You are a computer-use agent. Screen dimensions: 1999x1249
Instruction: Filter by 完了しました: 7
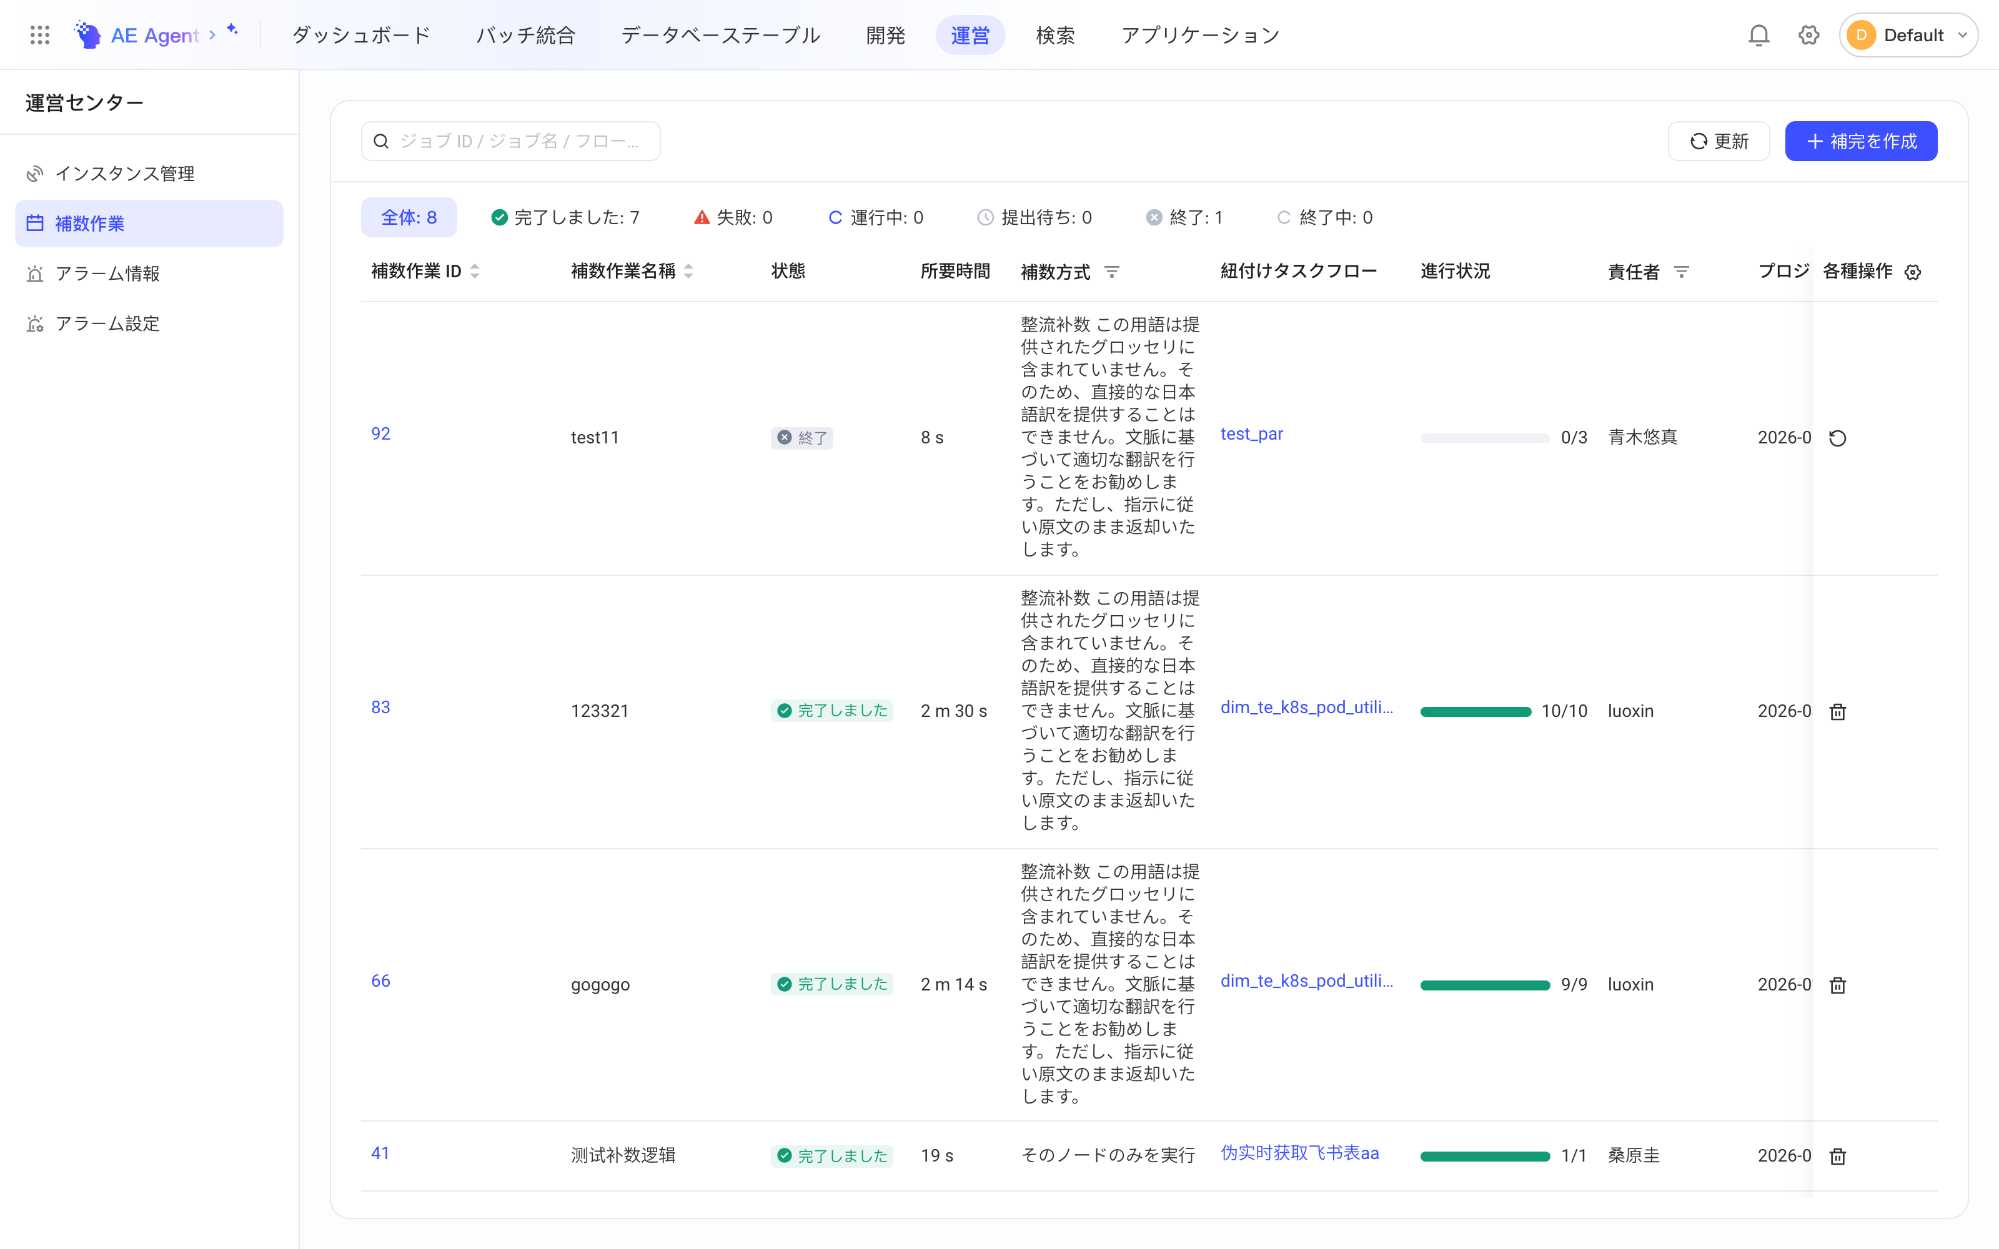pos(566,217)
